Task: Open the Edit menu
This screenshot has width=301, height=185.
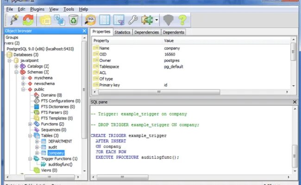Action: (x=21, y=9)
